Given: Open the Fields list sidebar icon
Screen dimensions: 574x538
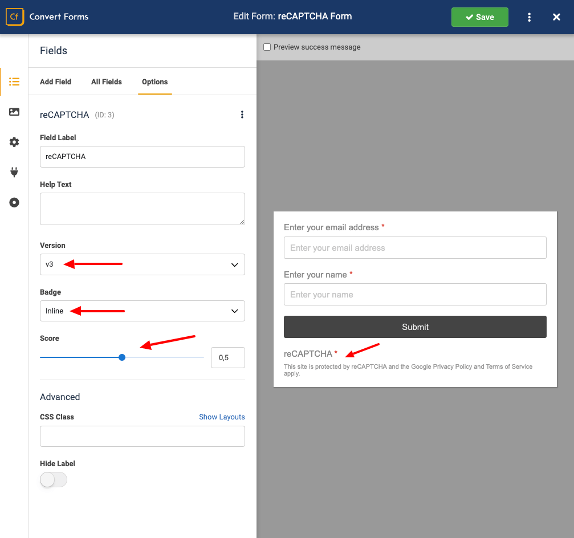Looking at the screenshot, I should click(x=14, y=81).
